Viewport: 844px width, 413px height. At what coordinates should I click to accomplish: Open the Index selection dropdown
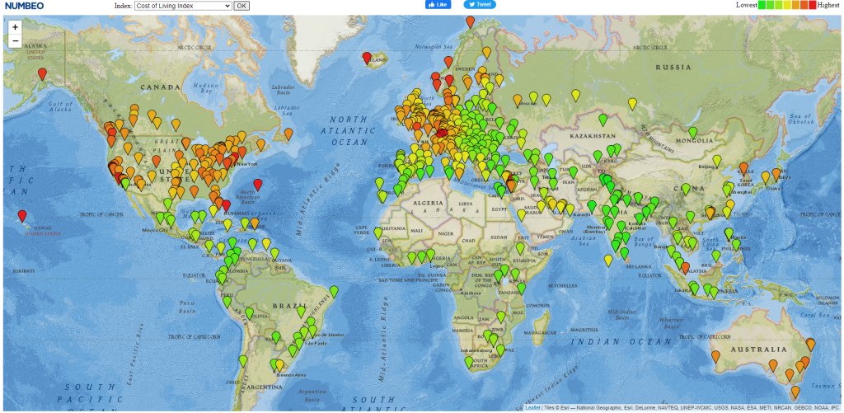coord(183,6)
